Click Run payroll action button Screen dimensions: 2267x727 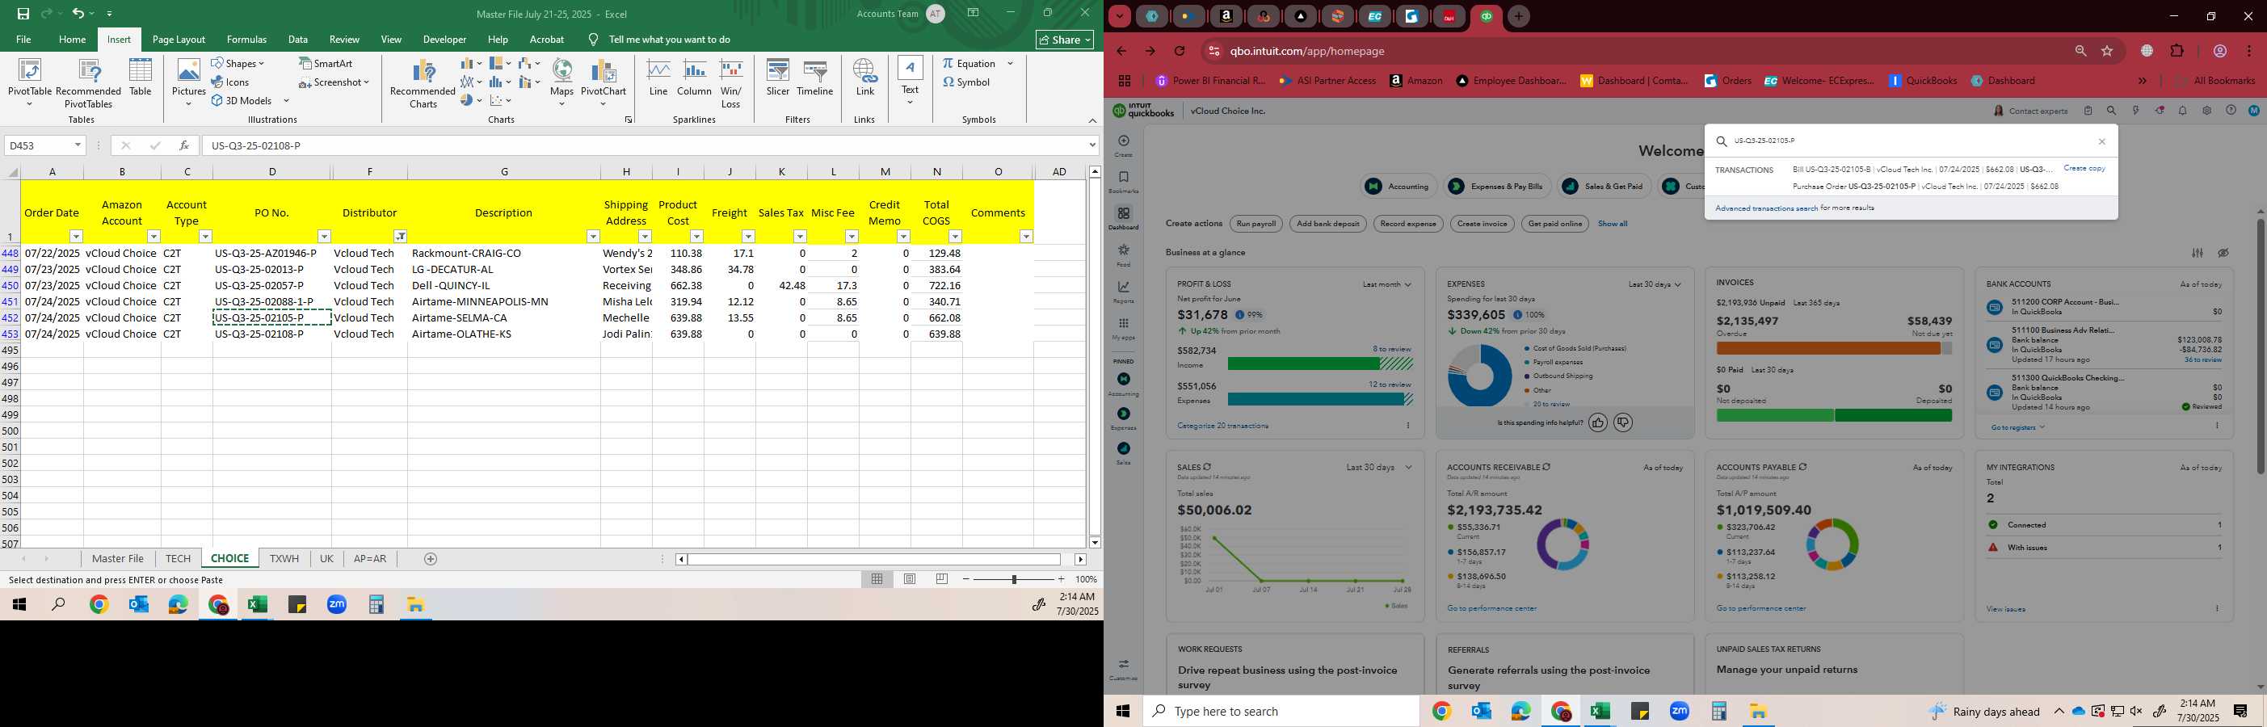click(1255, 224)
